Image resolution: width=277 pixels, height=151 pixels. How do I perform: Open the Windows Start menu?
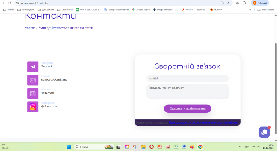[x=69, y=147]
